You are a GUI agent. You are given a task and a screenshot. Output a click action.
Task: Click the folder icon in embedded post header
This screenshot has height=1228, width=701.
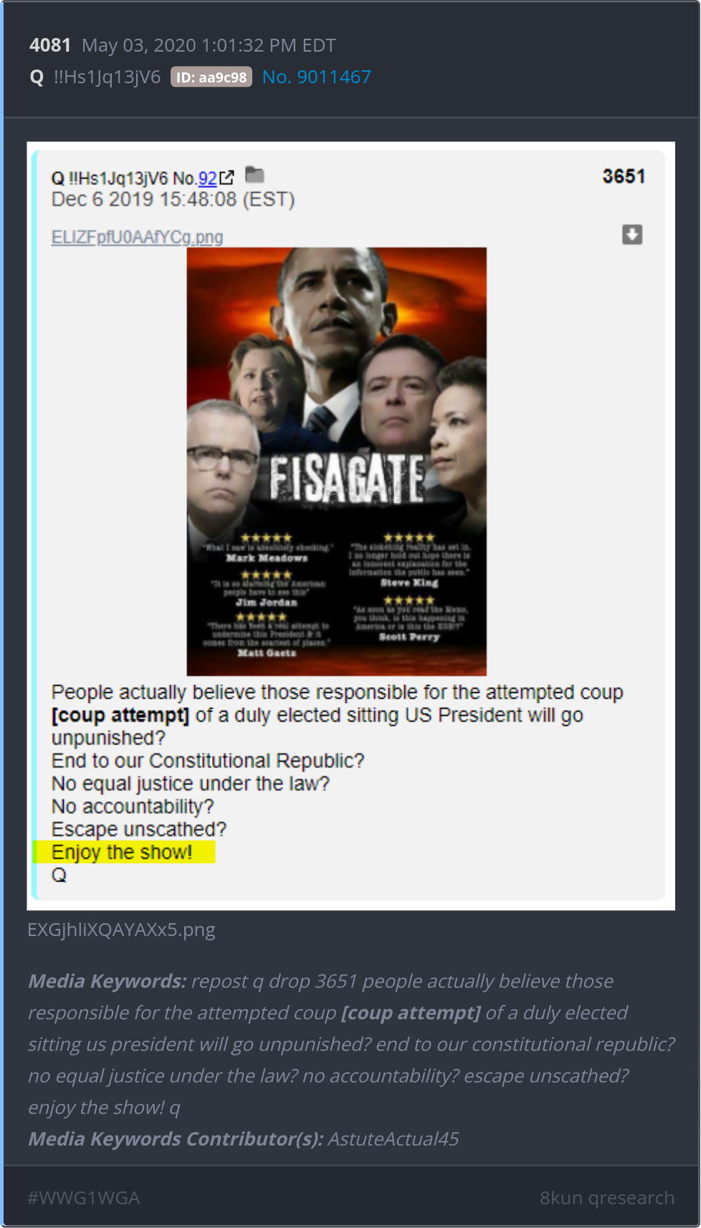click(254, 175)
